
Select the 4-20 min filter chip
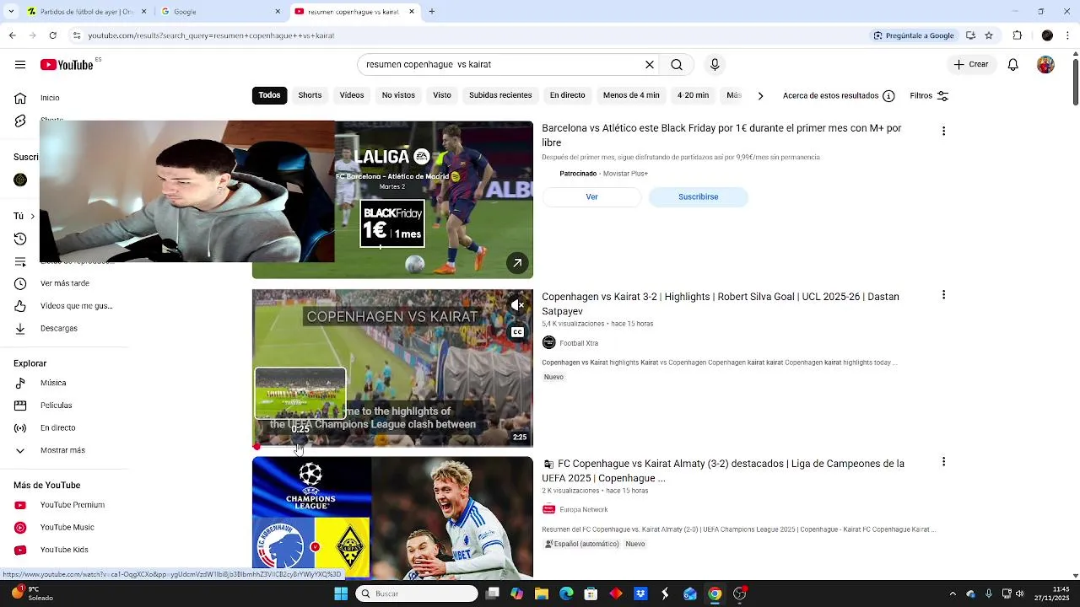[x=693, y=95]
